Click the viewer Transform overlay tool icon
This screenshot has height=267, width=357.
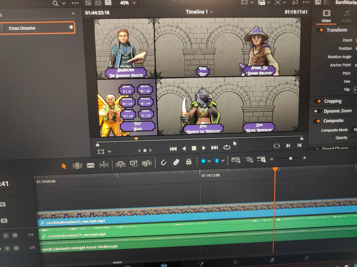[101, 152]
